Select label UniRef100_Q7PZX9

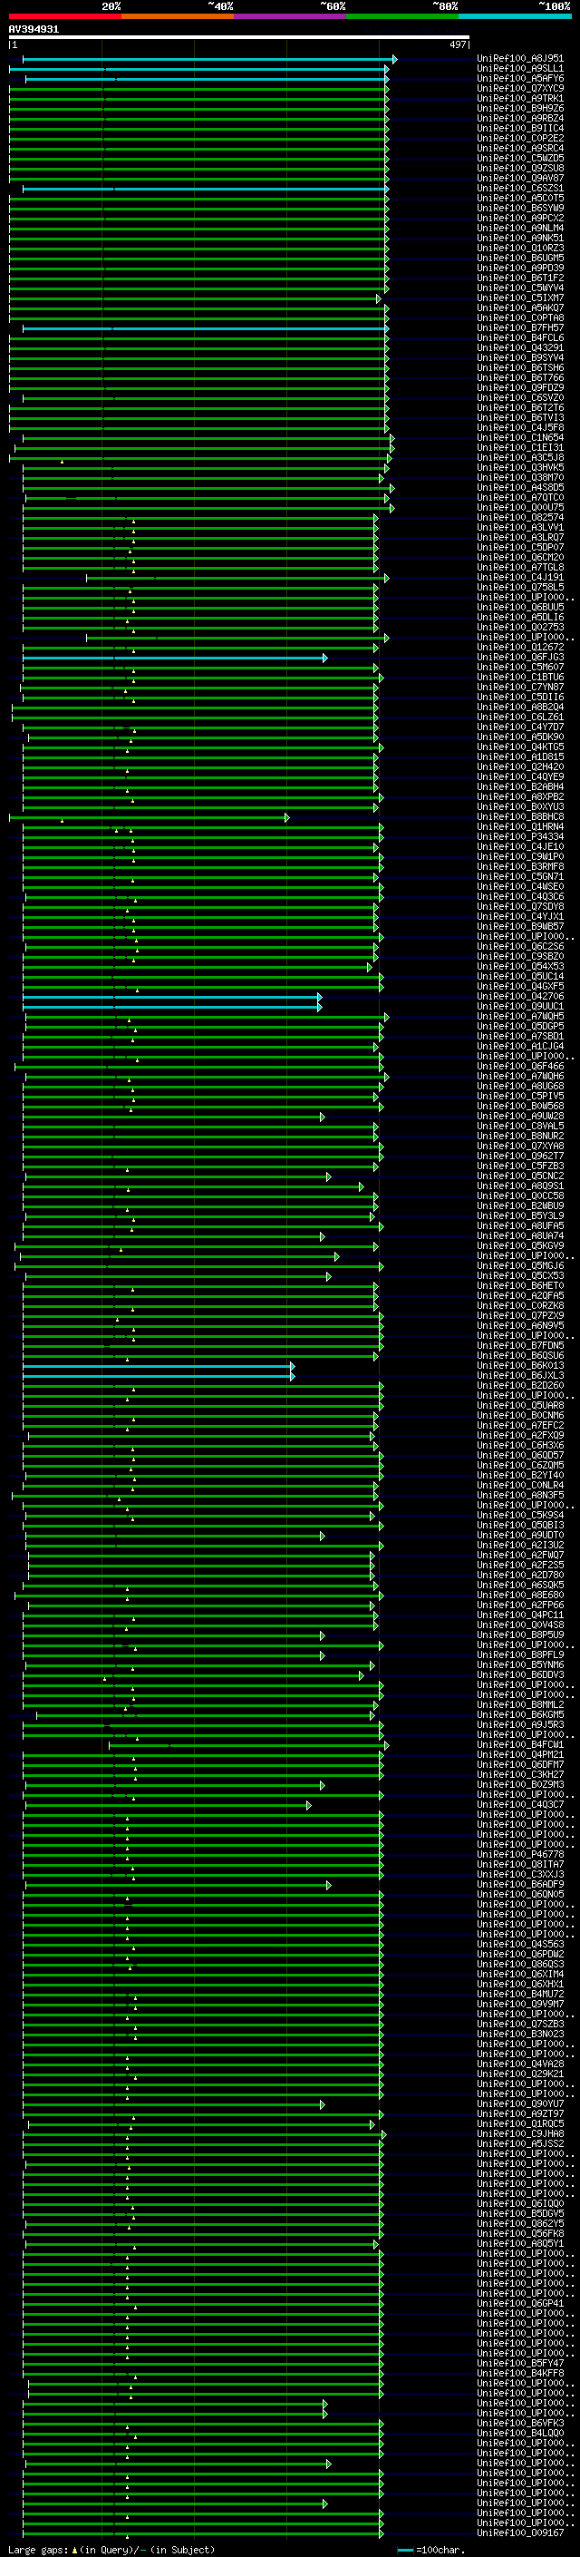click(x=519, y=1316)
